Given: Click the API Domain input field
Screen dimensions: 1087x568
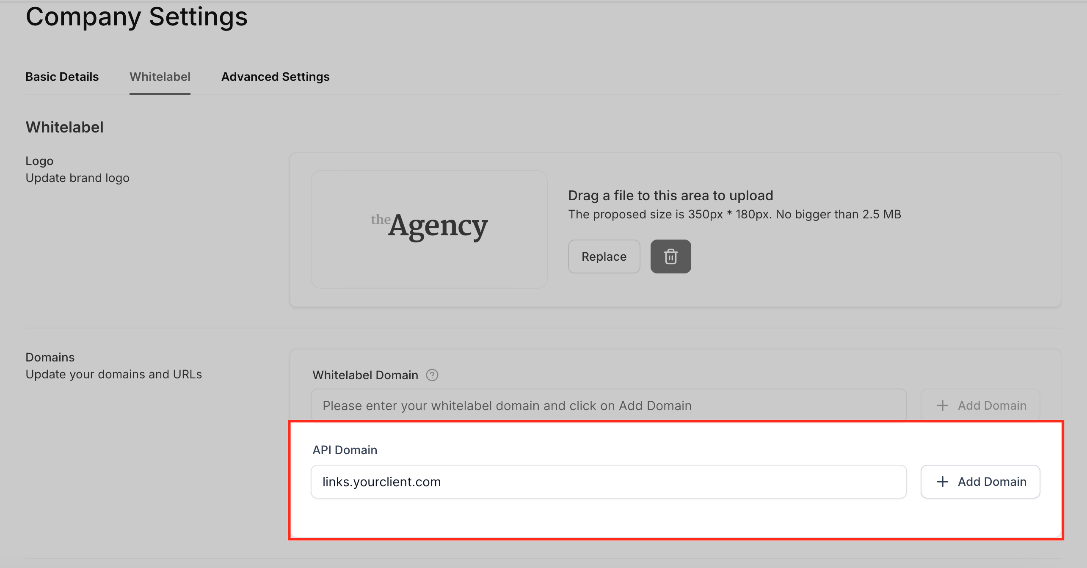Looking at the screenshot, I should (x=608, y=482).
